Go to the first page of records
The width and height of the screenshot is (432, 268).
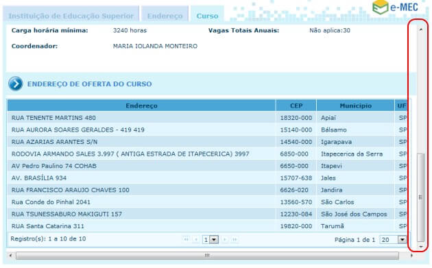(x=187, y=240)
